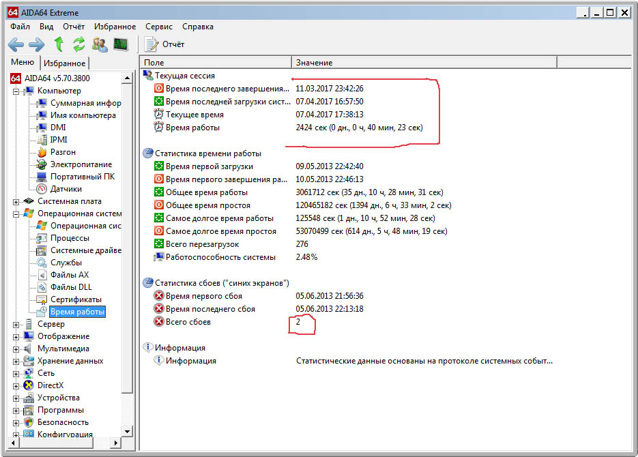Go up one level with green arrow
Screen dimensions: 638x457
(59, 44)
